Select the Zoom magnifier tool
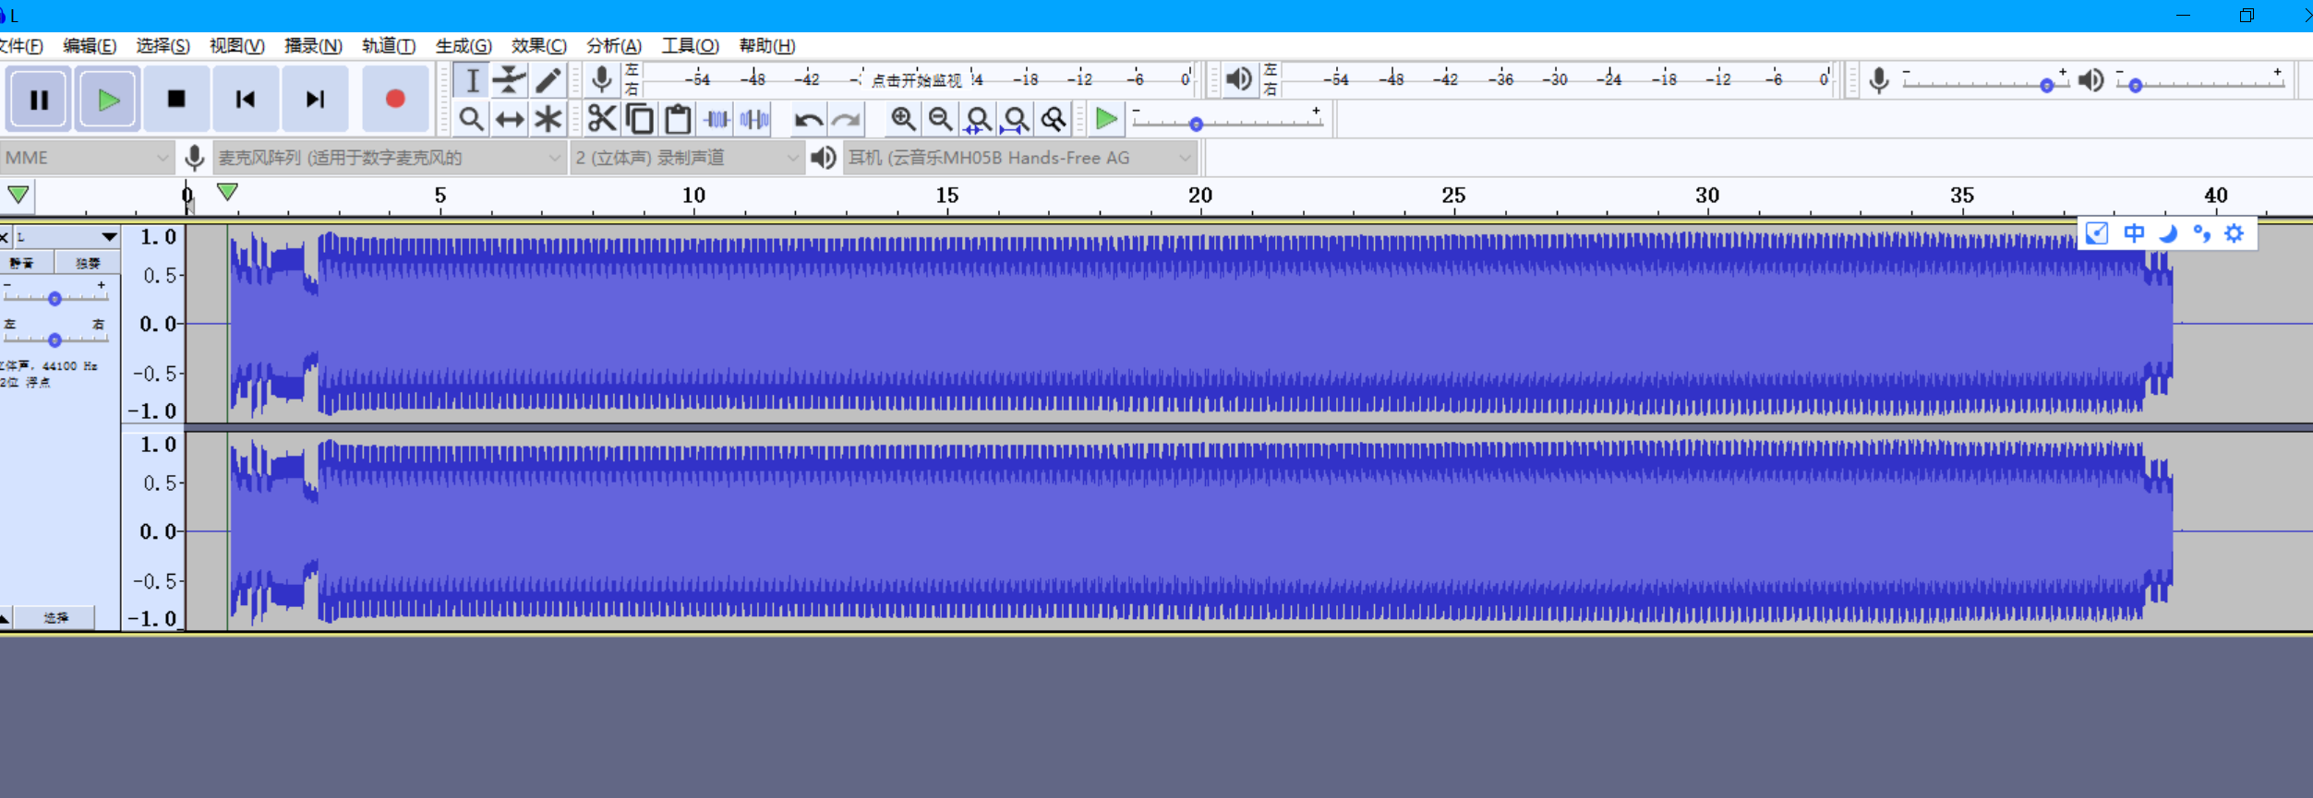The height and width of the screenshot is (798, 2313). [472, 119]
